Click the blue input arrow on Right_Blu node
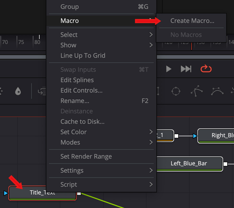 tap(195, 136)
